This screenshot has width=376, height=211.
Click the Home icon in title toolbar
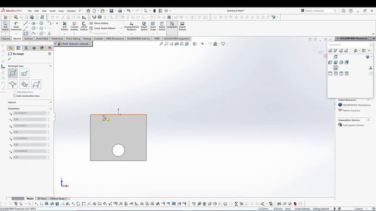tap(88, 11)
